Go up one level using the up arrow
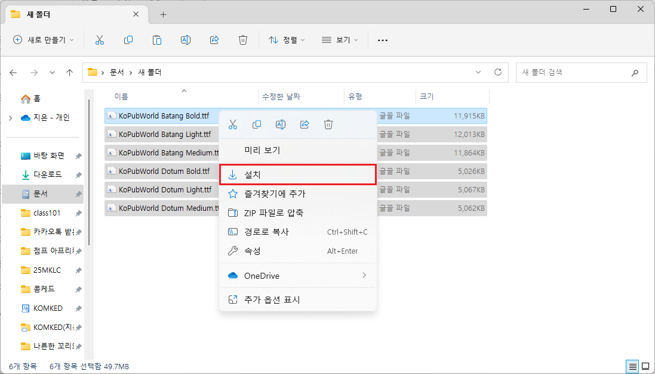 (x=69, y=72)
